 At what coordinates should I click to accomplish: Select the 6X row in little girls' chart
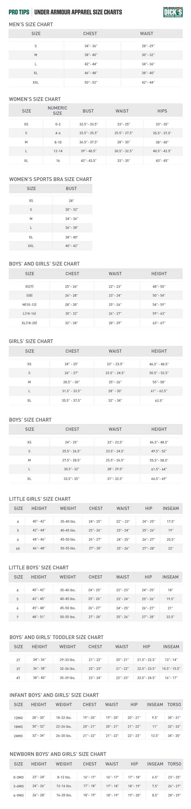click(x=95, y=548)
